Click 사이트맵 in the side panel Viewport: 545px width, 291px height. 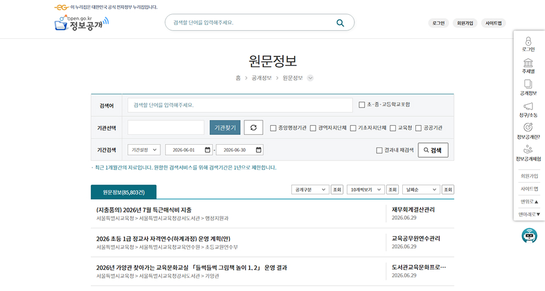tap(529, 189)
